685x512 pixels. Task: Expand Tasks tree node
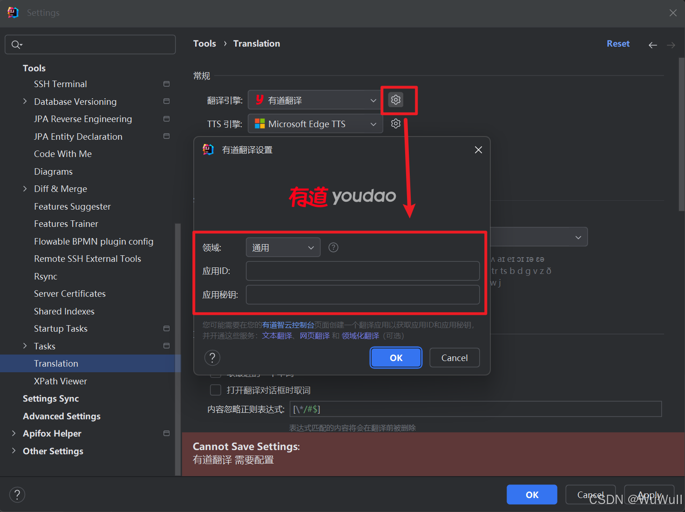(25, 346)
